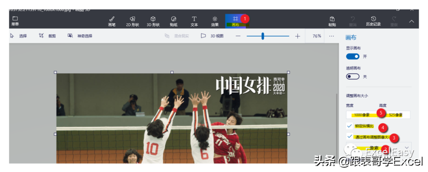Toggle 透明画布 transparent canvas switch
This screenshot has height=172, width=428.
[353, 77]
